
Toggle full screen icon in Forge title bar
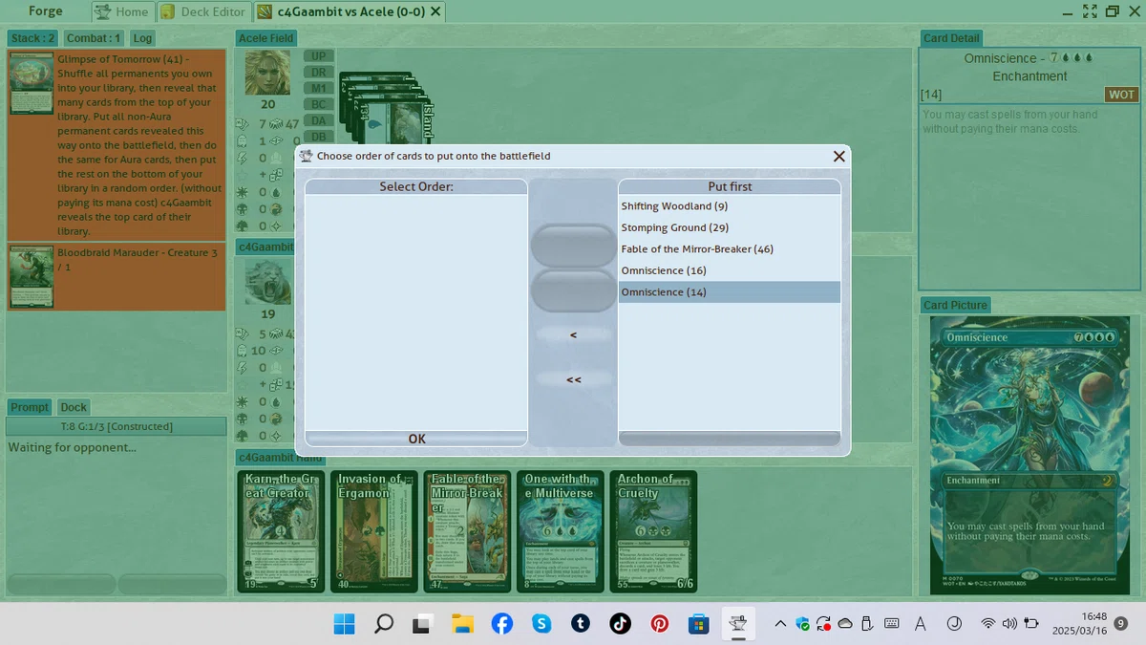(1090, 11)
